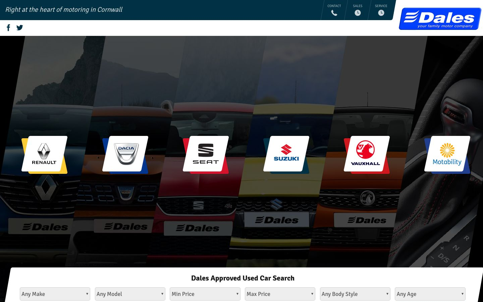Screen dimensions: 483x302
Task: Expand the Any Model dropdown
Action: coord(130,294)
